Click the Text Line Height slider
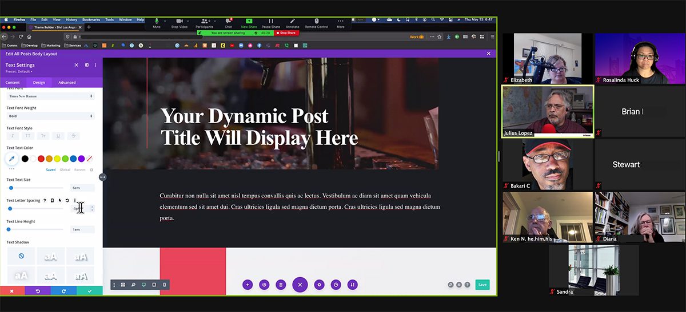This screenshot has width=686, height=312. click(x=35, y=229)
